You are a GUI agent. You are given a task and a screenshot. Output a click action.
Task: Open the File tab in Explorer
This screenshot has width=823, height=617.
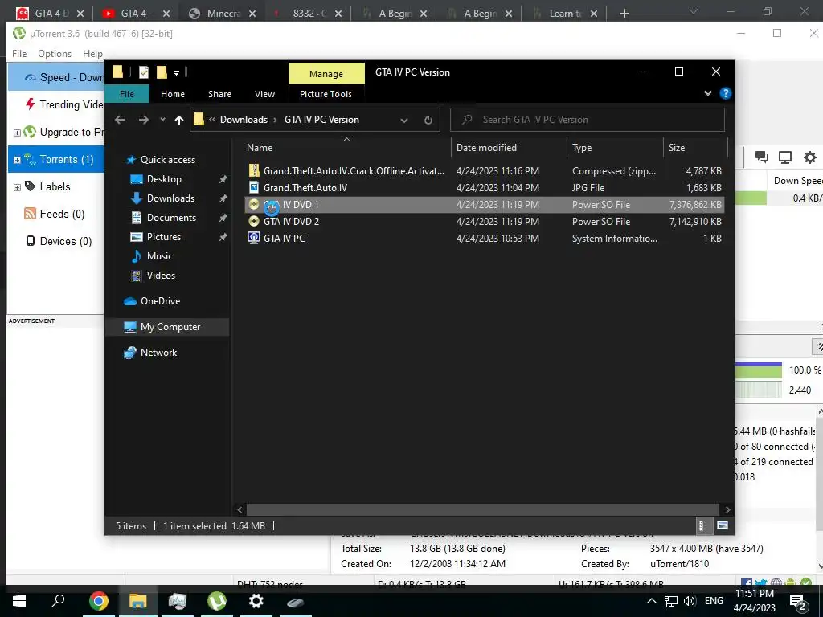[127, 94]
